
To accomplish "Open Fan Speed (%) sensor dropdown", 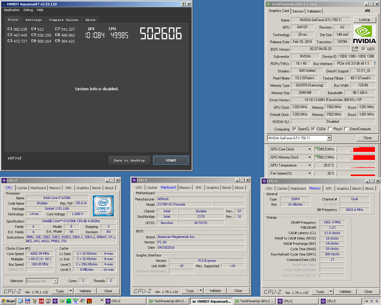I will click(310, 173).
